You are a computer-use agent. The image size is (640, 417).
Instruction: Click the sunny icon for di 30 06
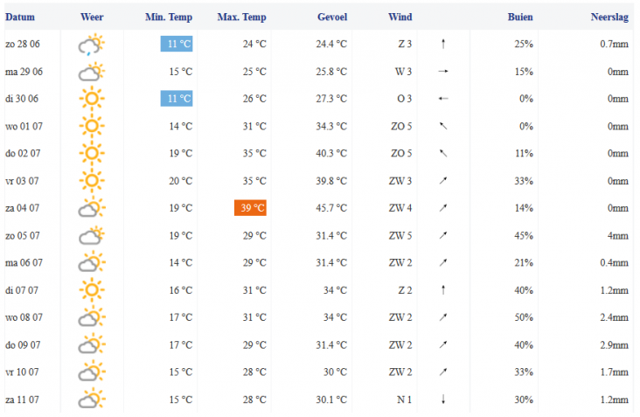pos(92,99)
